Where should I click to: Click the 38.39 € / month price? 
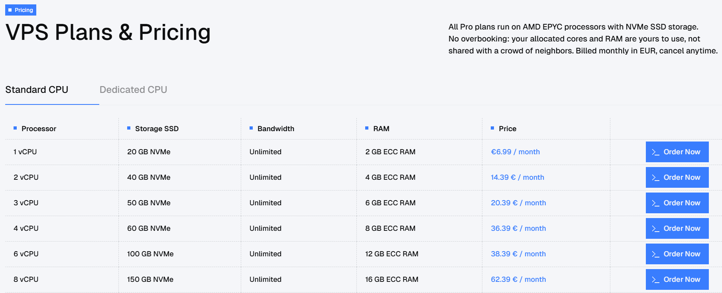[518, 254]
